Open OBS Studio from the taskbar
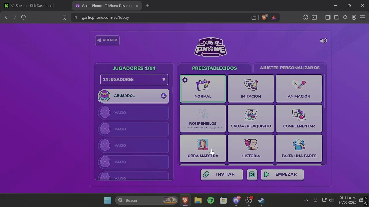This screenshot has width=369, height=207. 249,200
